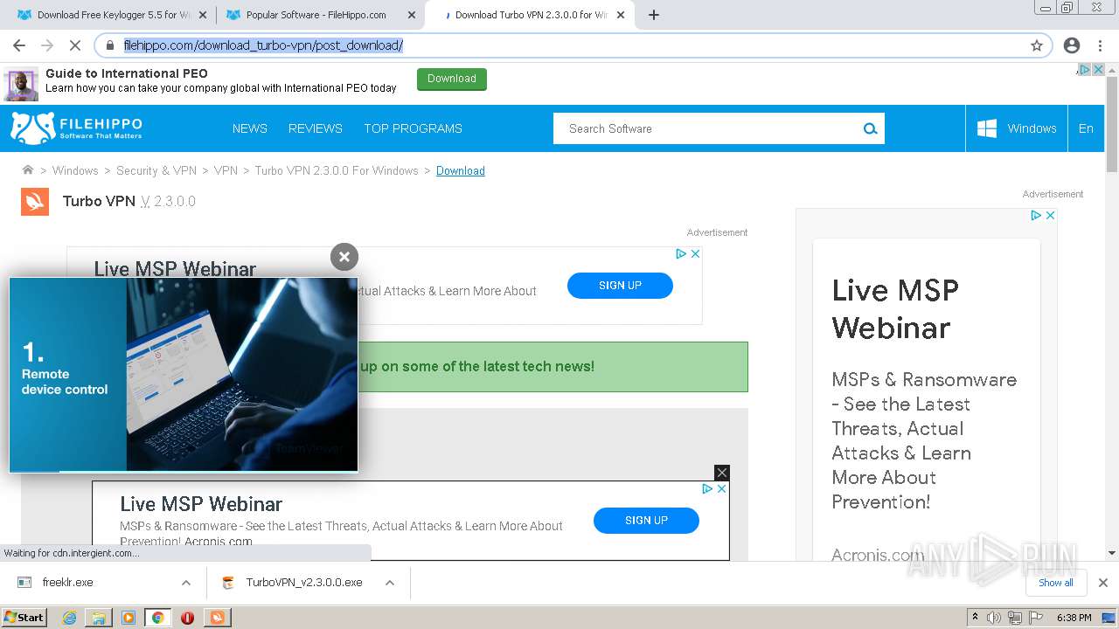
Task: Click SIGN UP in top webinar ad
Action: tap(620, 286)
